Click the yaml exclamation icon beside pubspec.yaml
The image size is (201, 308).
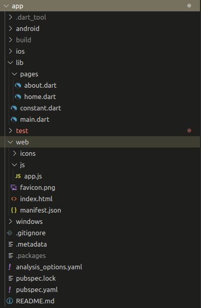click(x=10, y=289)
